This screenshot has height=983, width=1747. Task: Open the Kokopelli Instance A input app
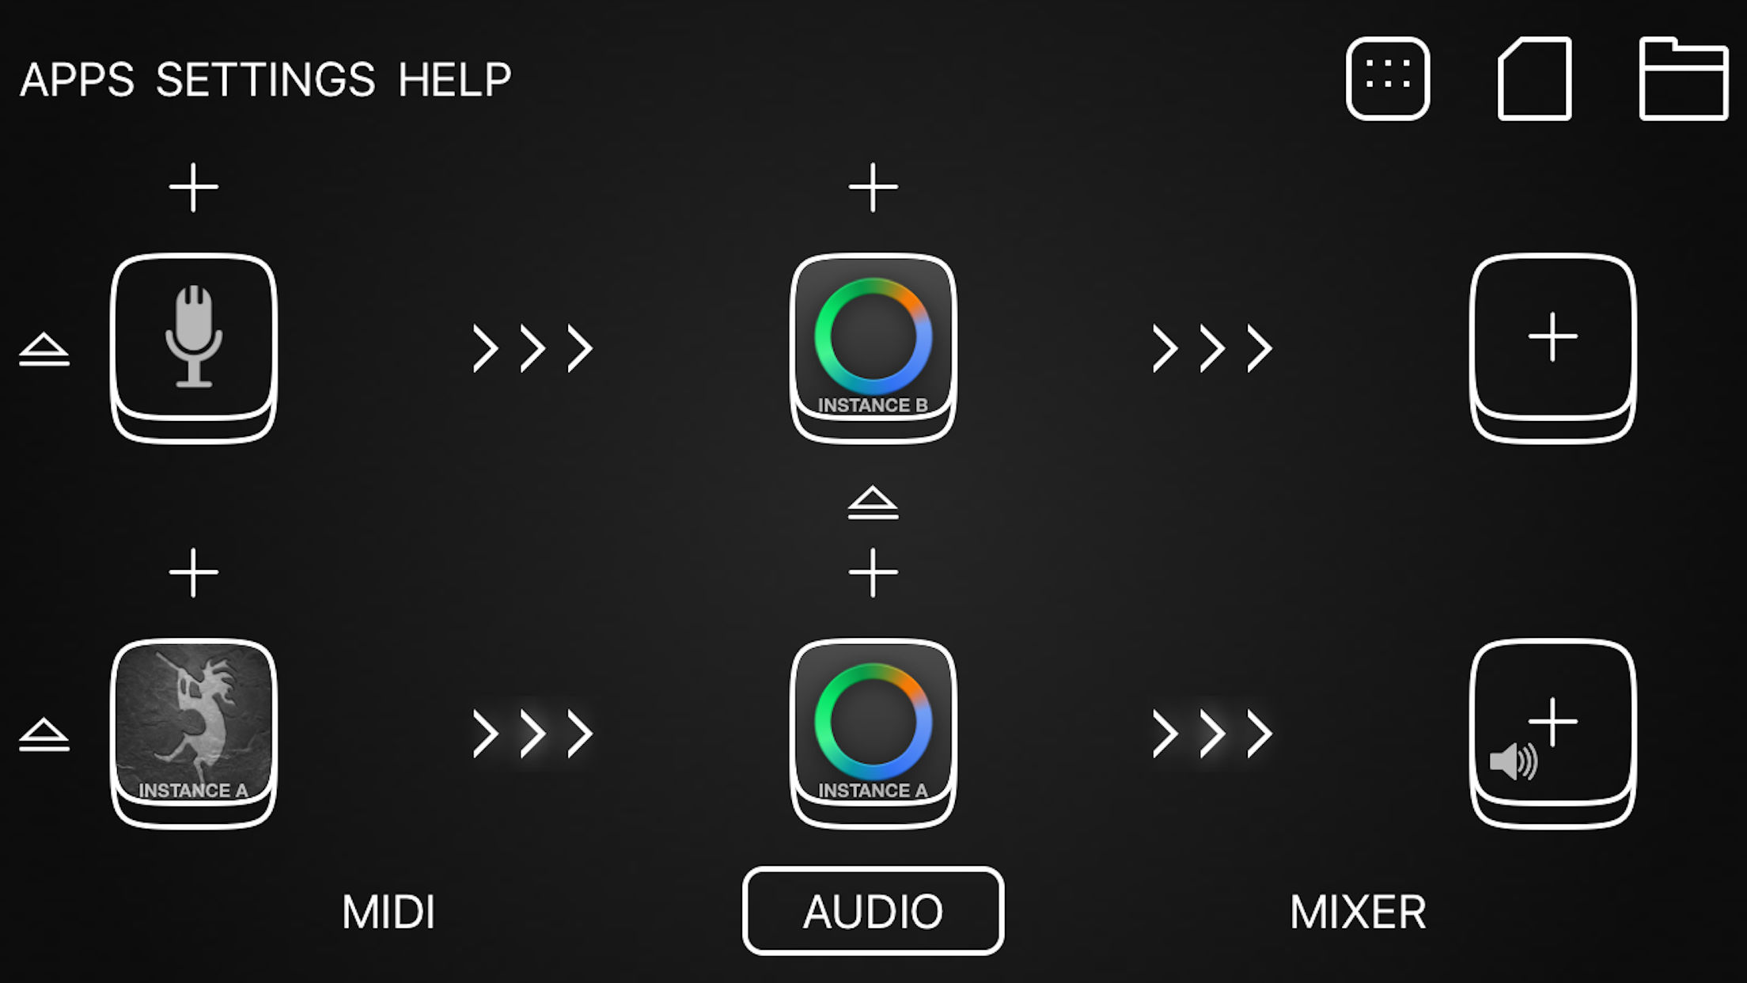(x=194, y=732)
